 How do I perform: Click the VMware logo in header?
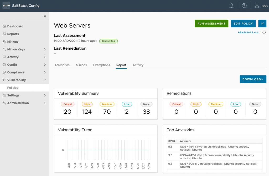[6, 6]
